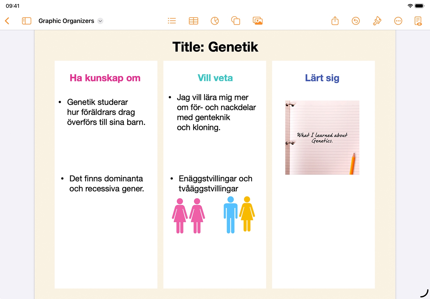Toggle the document reading view
Viewport: 430px width, 299px height.
(418, 21)
